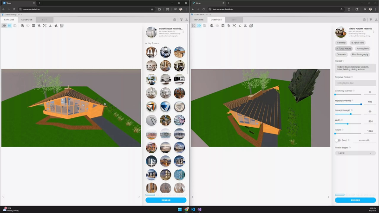Disable the Turbo Nature chip

pyautogui.click(x=344, y=49)
